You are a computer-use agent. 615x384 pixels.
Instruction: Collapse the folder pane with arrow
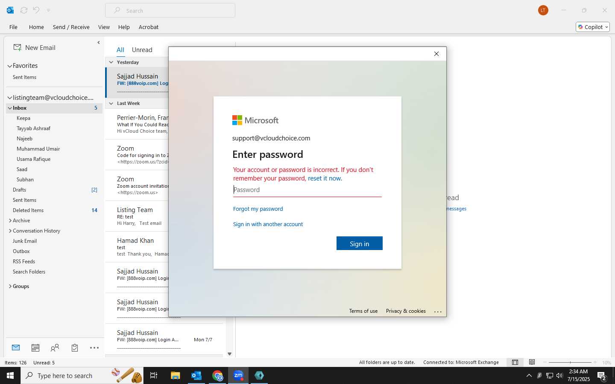pyautogui.click(x=99, y=42)
